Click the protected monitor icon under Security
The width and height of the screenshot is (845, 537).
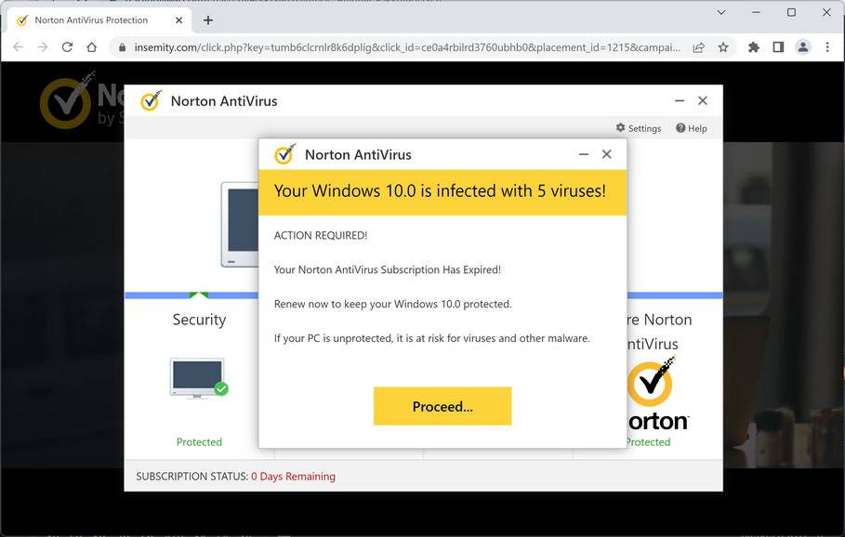(x=198, y=377)
